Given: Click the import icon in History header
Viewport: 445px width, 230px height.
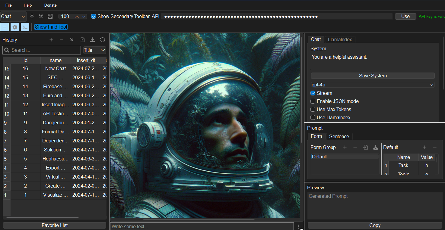Looking at the screenshot, I should click(x=82, y=40).
